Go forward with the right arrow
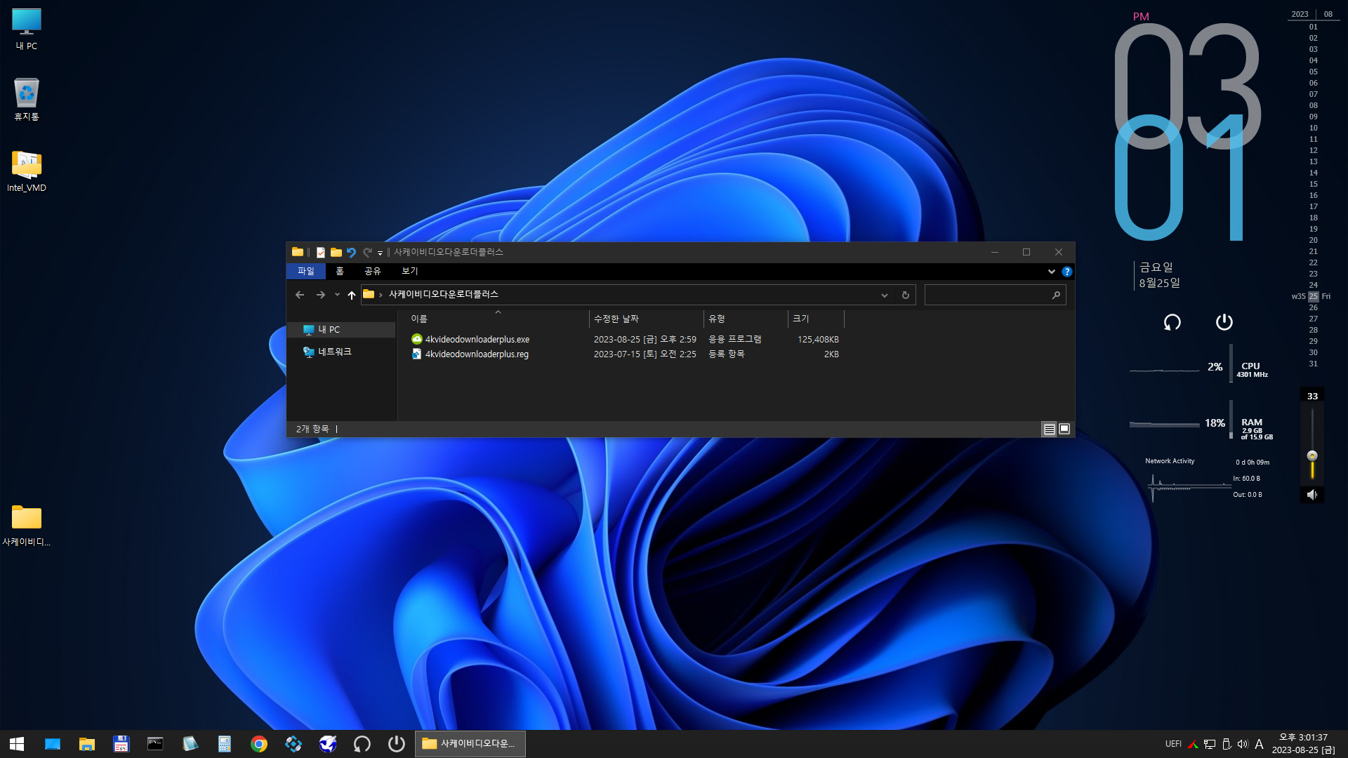The image size is (1348, 758). (321, 295)
